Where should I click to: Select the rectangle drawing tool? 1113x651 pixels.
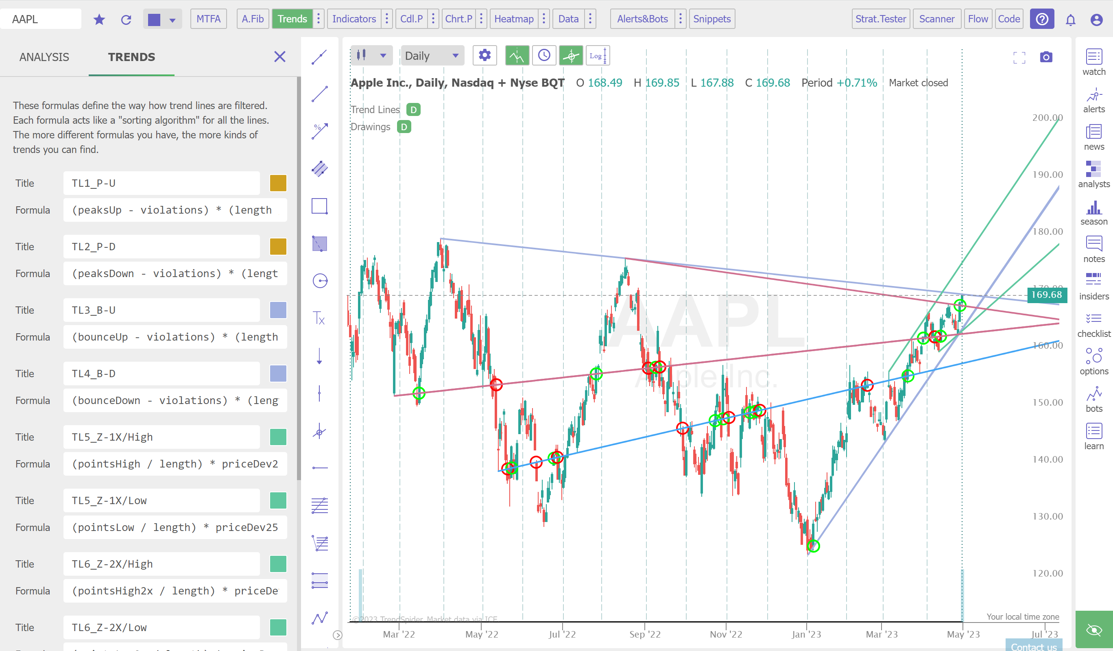319,206
